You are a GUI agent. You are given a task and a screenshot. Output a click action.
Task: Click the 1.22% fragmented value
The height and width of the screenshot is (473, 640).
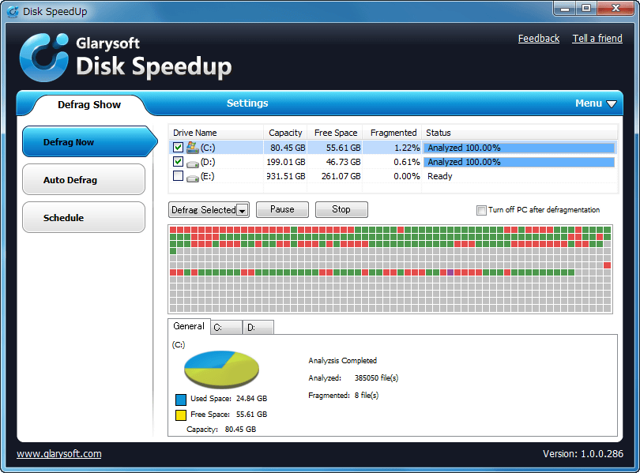click(x=407, y=148)
